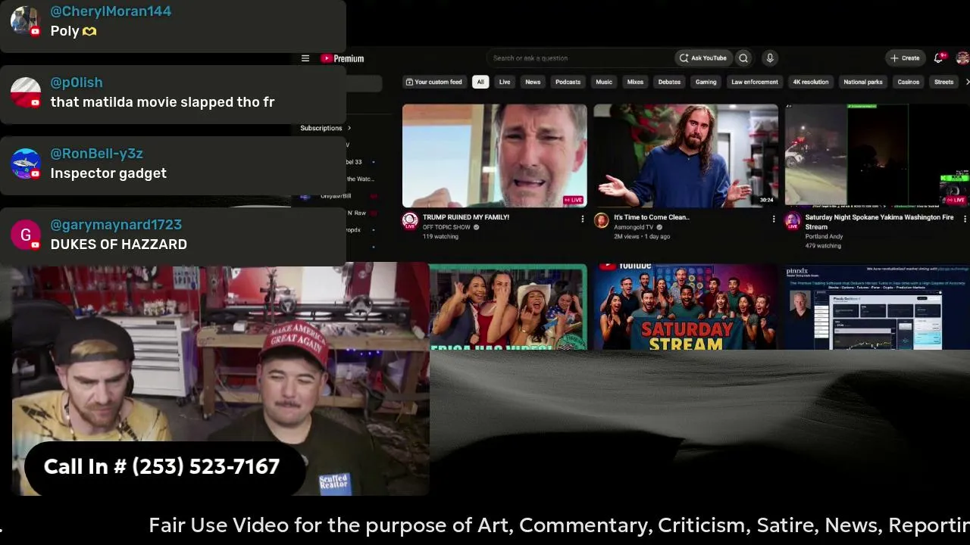Click the 'DUKES OF HAZZARD' chat message
The height and width of the screenshot is (545, 970).
[x=118, y=244]
